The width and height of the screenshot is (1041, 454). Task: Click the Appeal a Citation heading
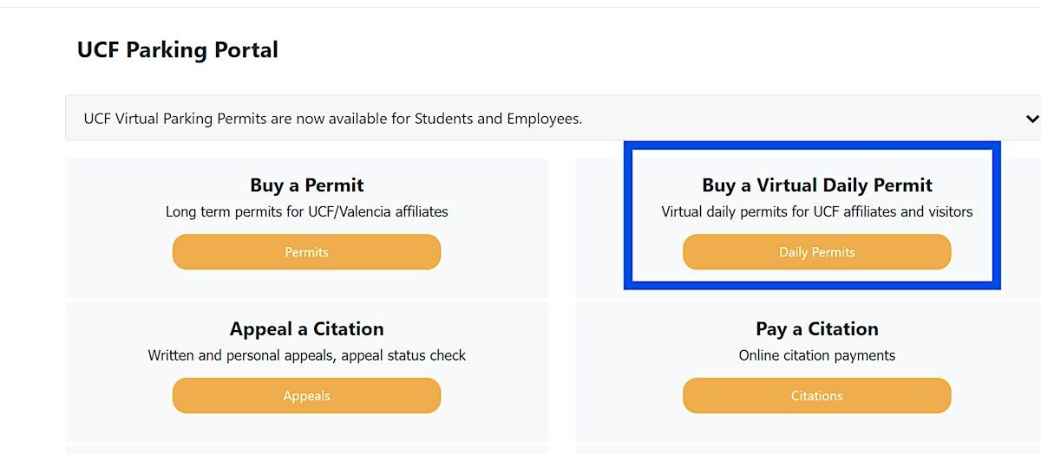click(x=306, y=328)
